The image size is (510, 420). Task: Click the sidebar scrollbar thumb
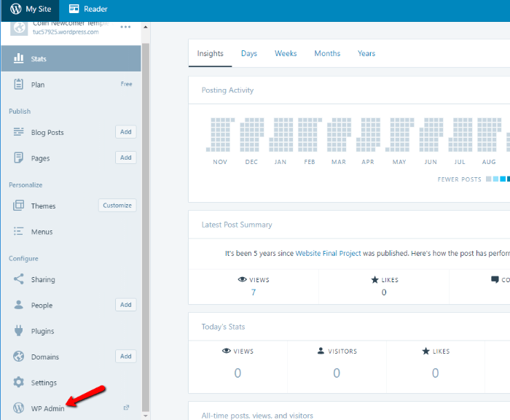146,227
